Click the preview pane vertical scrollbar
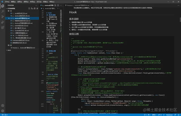This screenshot has width=181, height=116. point(180,19)
